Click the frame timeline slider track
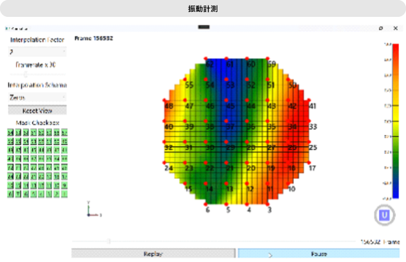The image size is (406, 262). click(x=212, y=241)
